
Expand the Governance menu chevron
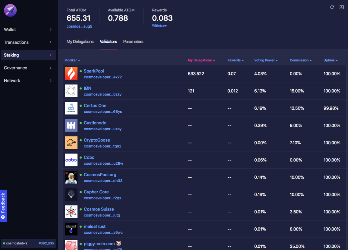51,68
